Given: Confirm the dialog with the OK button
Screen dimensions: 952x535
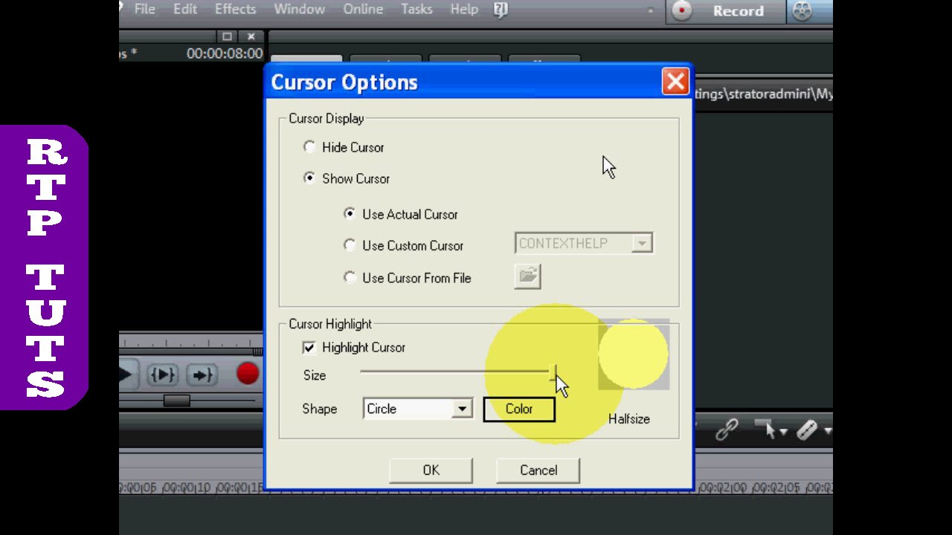Looking at the screenshot, I should [x=431, y=470].
